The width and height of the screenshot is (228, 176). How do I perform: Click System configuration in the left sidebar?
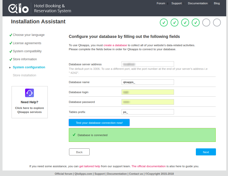coord(29,67)
